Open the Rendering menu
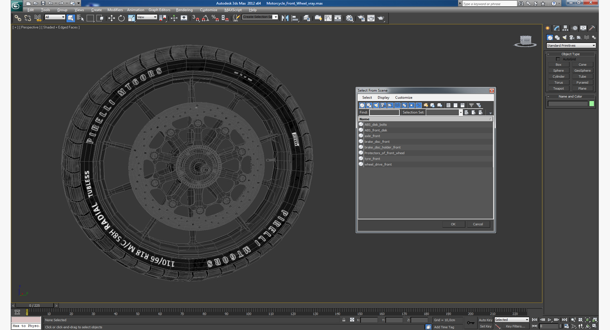The image size is (610, 330). click(x=184, y=10)
